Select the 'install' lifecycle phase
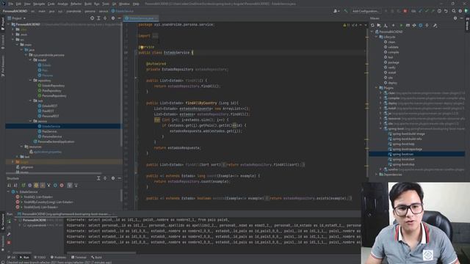 coord(391,73)
